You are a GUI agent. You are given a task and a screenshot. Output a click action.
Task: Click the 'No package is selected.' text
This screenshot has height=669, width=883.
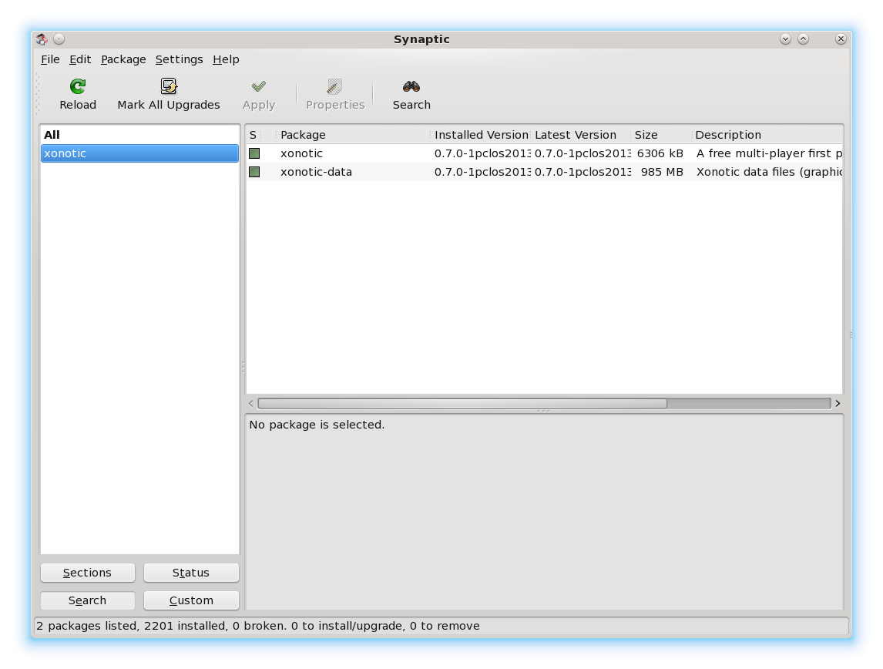[x=317, y=425]
